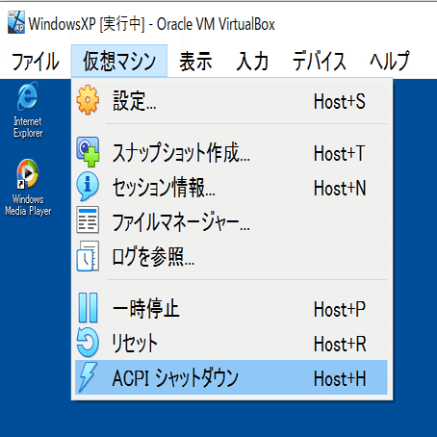Click the Host+S shortcut text

click(340, 101)
